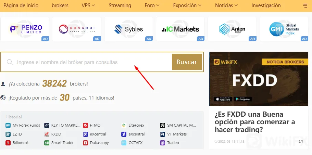Select OCTAFX in history
This screenshot has height=155, width=312.
(x=136, y=143)
